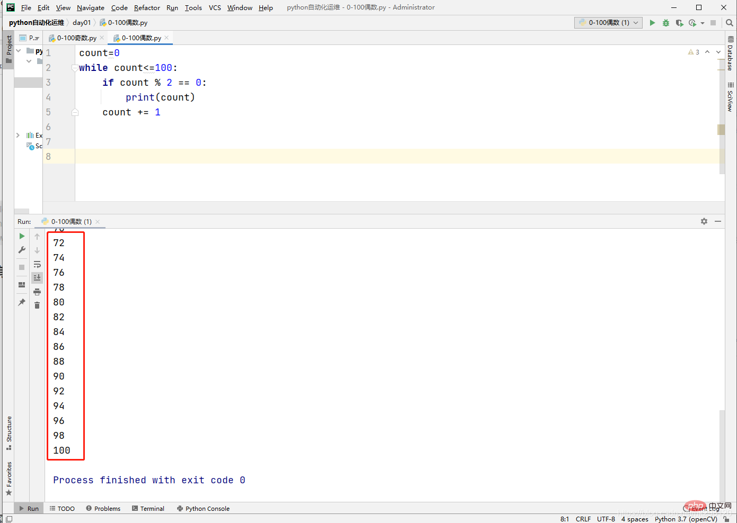This screenshot has width=737, height=523.
Task: Click the print icon in the Run panel
Action: coord(37,292)
